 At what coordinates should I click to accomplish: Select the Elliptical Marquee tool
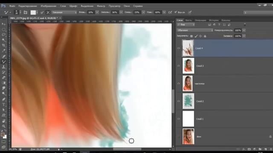(3, 29)
